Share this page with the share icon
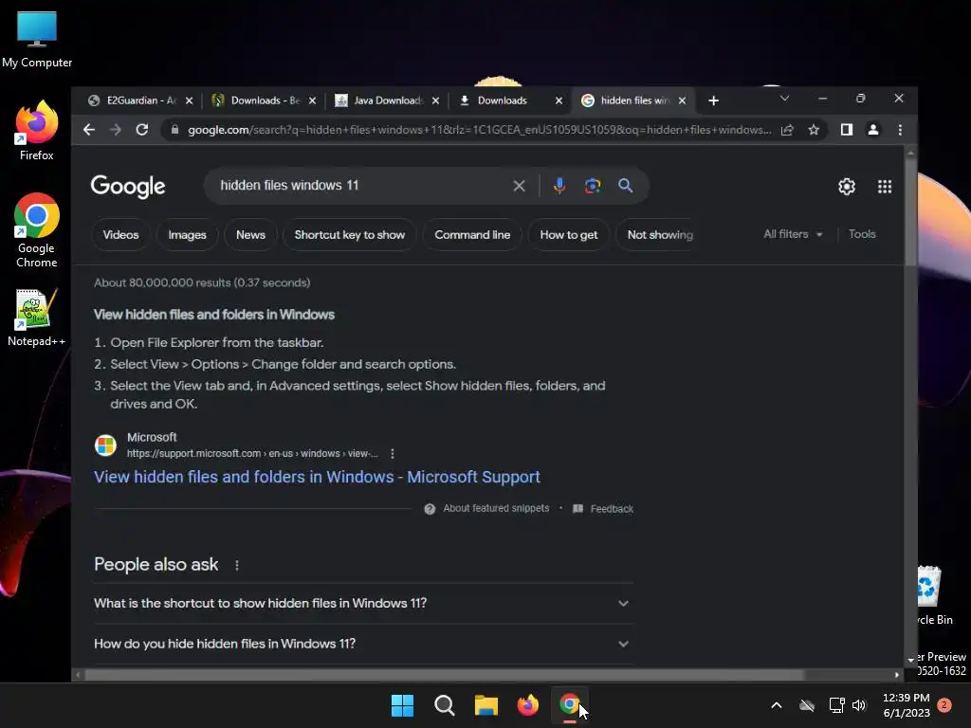Screen dimensions: 971x728 tap(787, 129)
